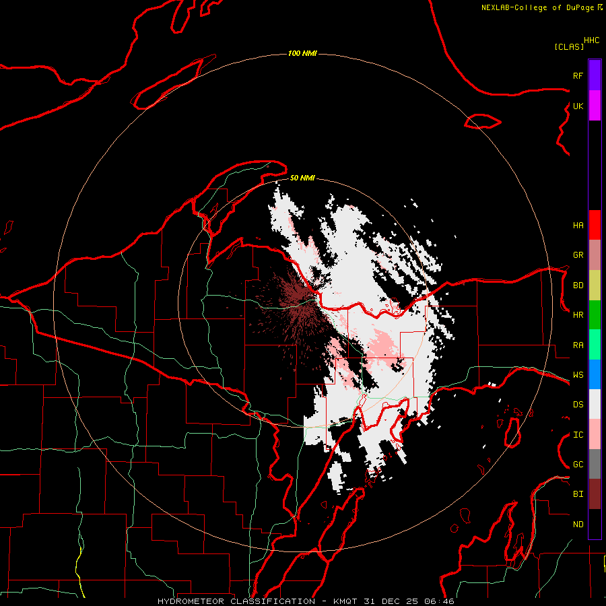Click the blue WS legend color swatch
The height and width of the screenshot is (606, 606).
(x=595, y=374)
